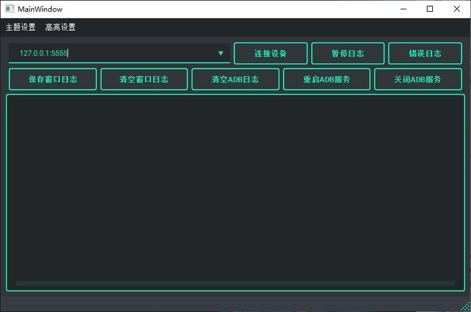Screen dimensions: 471x312
Task: Click the 保存窗口日志 button
Action: click(x=53, y=79)
